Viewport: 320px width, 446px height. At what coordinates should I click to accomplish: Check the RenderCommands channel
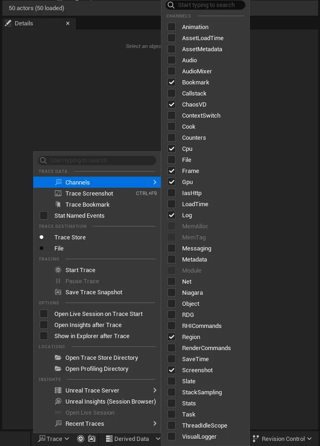172,348
